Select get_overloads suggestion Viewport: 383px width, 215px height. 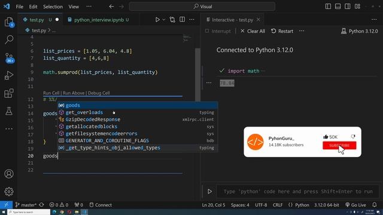[x=138, y=112]
